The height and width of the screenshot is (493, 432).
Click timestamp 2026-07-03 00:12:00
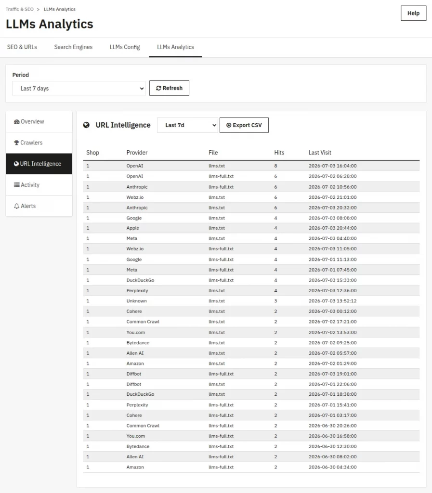(x=333, y=311)
